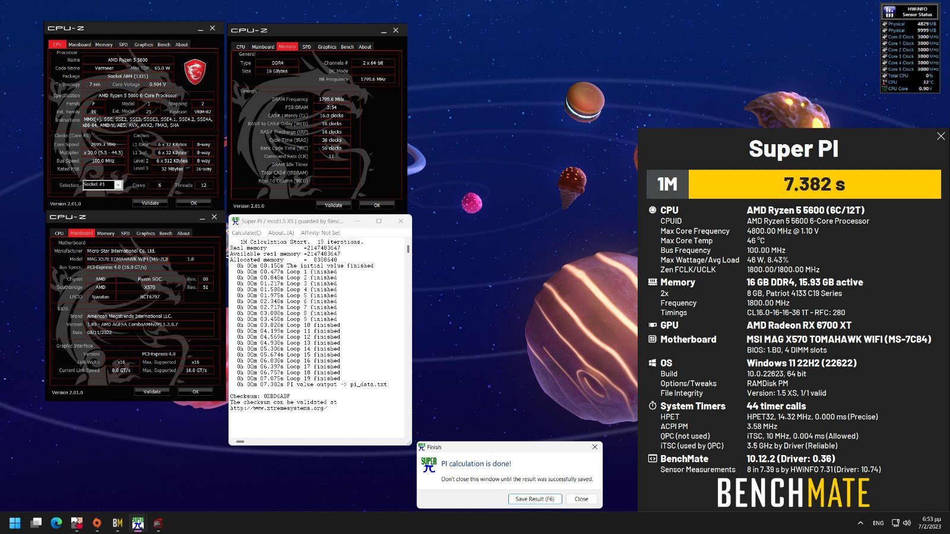Launch Microsoft Edge from the taskbar
The image size is (950, 534).
(x=56, y=523)
